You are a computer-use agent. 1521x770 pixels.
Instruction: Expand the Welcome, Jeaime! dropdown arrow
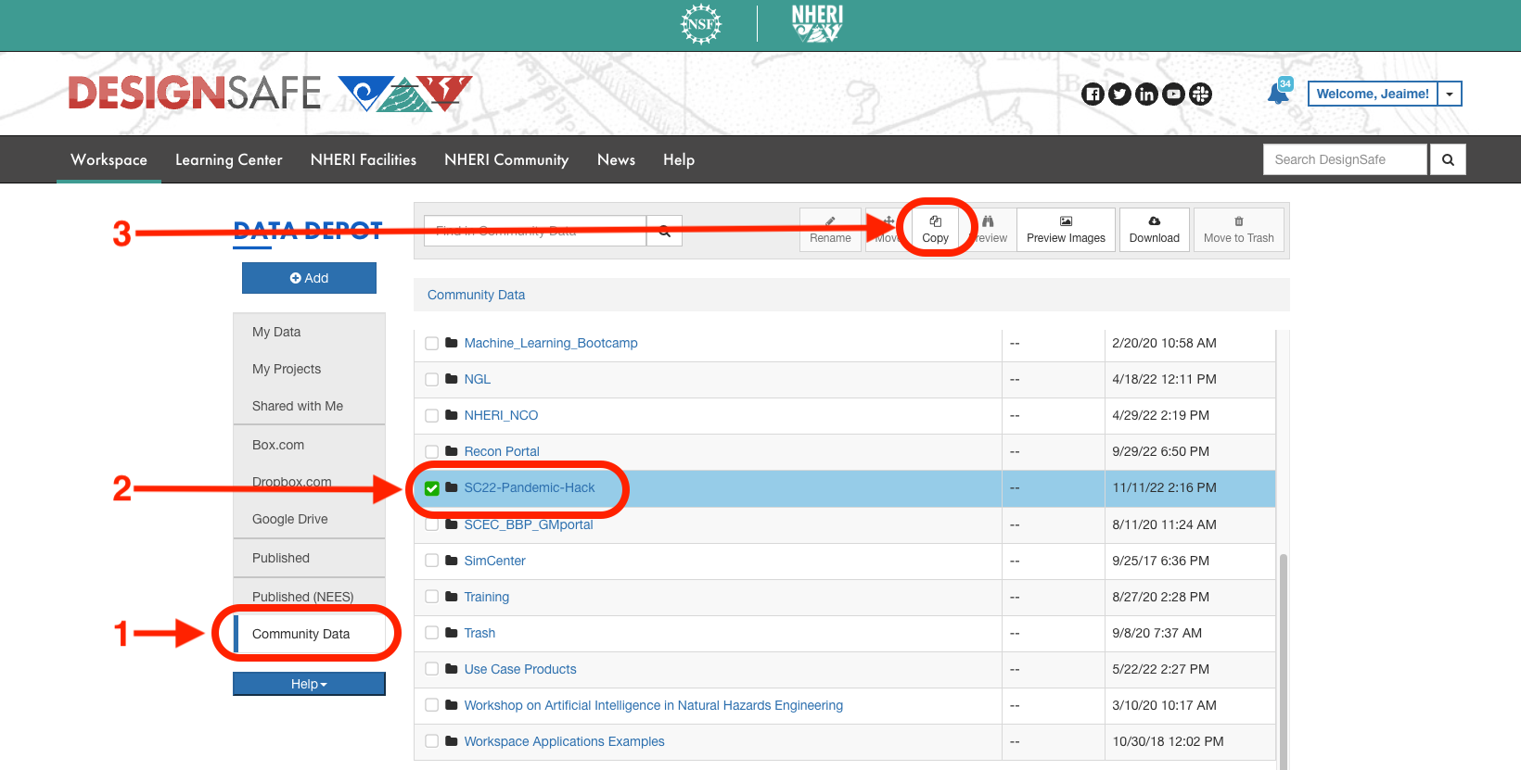pyautogui.click(x=1450, y=94)
